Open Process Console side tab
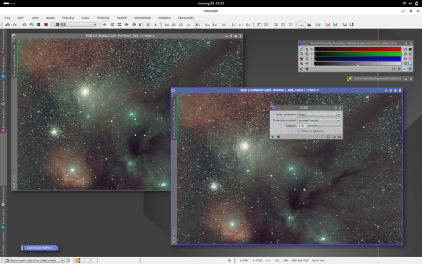 [3, 42]
